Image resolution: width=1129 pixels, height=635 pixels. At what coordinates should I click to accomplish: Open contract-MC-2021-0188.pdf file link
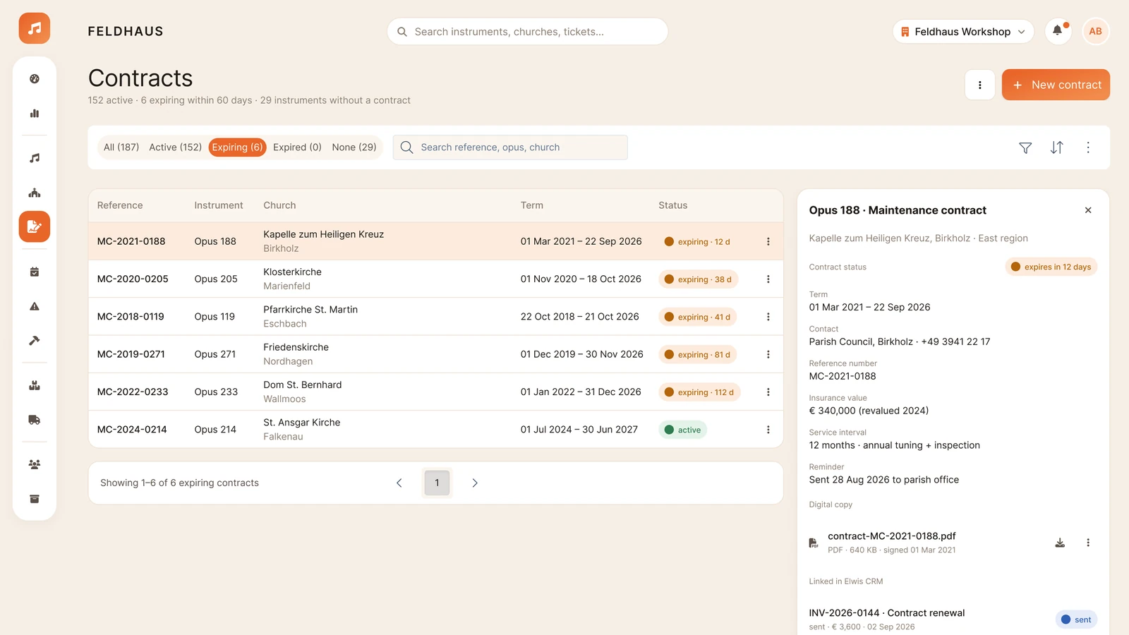pos(892,536)
